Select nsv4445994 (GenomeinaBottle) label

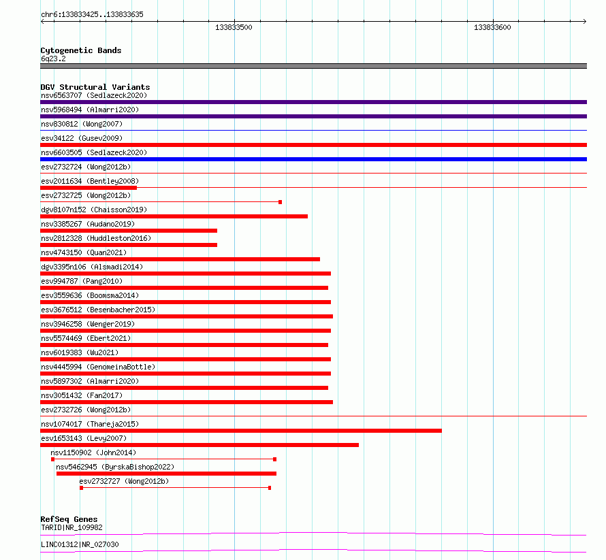tap(98, 367)
